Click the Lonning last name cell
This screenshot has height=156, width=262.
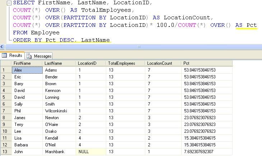[59, 97]
